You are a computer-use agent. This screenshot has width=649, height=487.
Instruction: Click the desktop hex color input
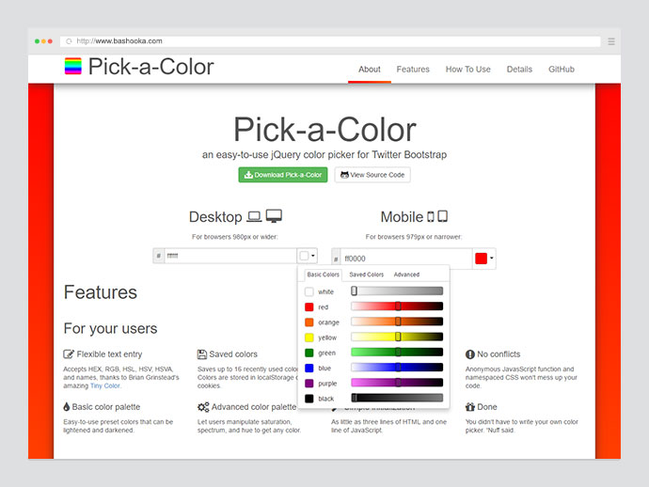(x=230, y=256)
